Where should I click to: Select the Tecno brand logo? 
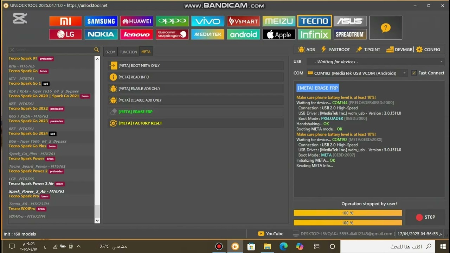click(314, 21)
